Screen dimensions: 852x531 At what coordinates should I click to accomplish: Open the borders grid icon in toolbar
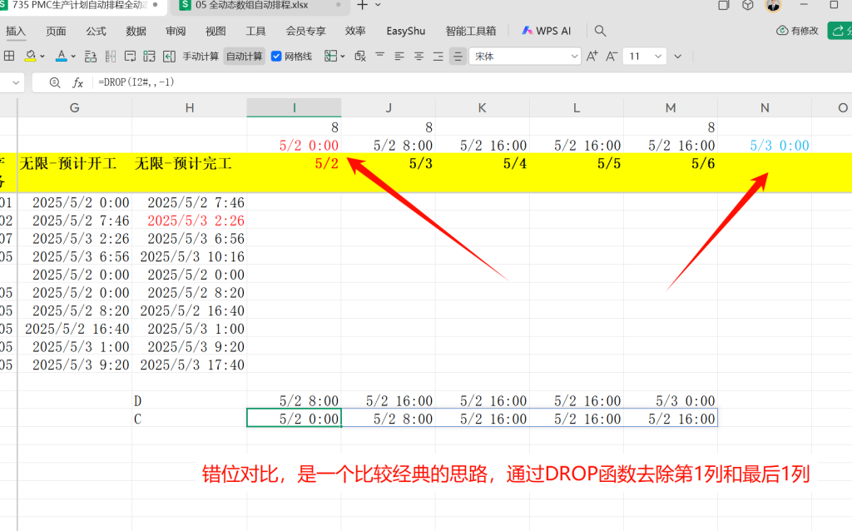point(9,56)
